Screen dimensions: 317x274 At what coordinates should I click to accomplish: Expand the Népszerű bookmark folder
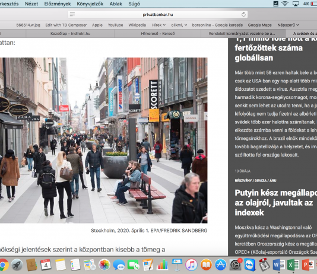288,25
